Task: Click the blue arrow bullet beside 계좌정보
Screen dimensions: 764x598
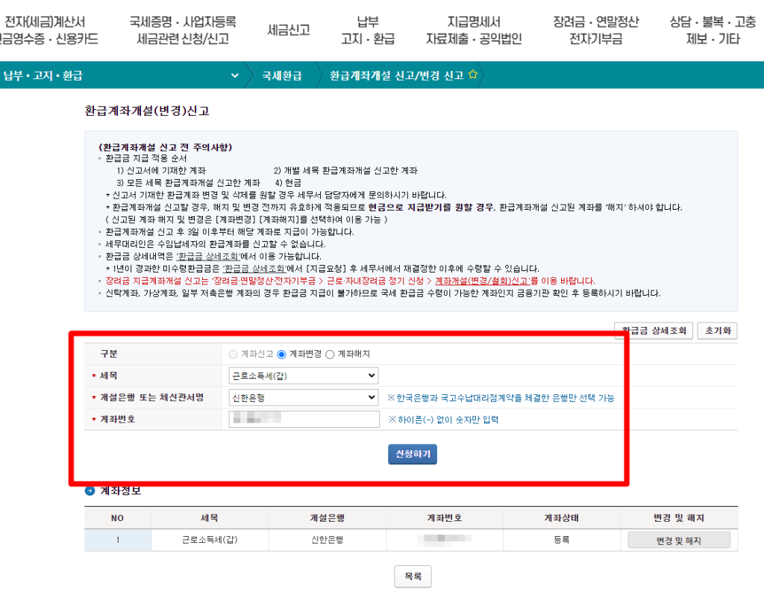Action: [90, 490]
